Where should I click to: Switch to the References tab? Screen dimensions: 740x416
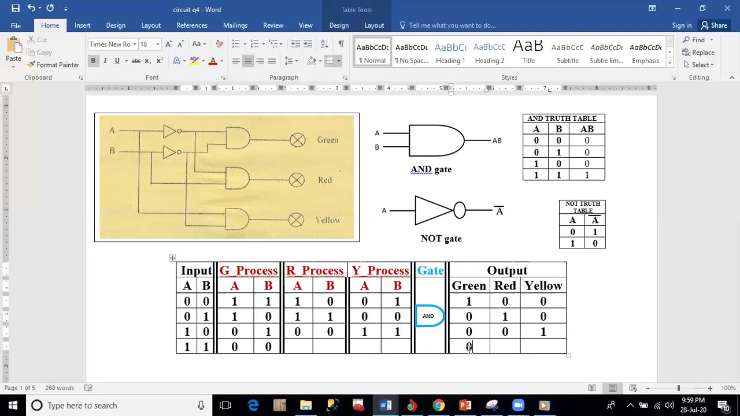[x=192, y=25]
